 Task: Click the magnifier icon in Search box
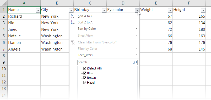coord(135,62)
